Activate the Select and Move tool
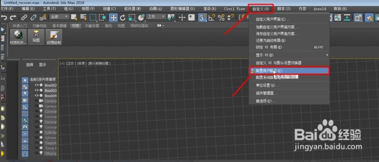Viewport: 379px width, 162px height. tap(113, 17)
